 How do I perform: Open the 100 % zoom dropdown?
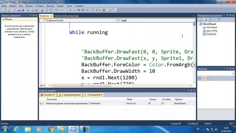(49, 85)
